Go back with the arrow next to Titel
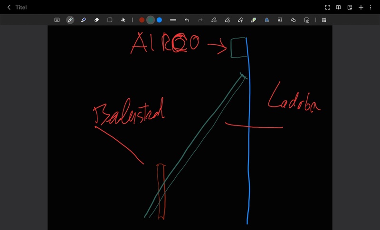Screen dimensions: 380x230 coord(9,8)
